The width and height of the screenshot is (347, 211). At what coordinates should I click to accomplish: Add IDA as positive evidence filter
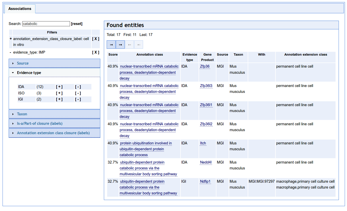(59, 87)
